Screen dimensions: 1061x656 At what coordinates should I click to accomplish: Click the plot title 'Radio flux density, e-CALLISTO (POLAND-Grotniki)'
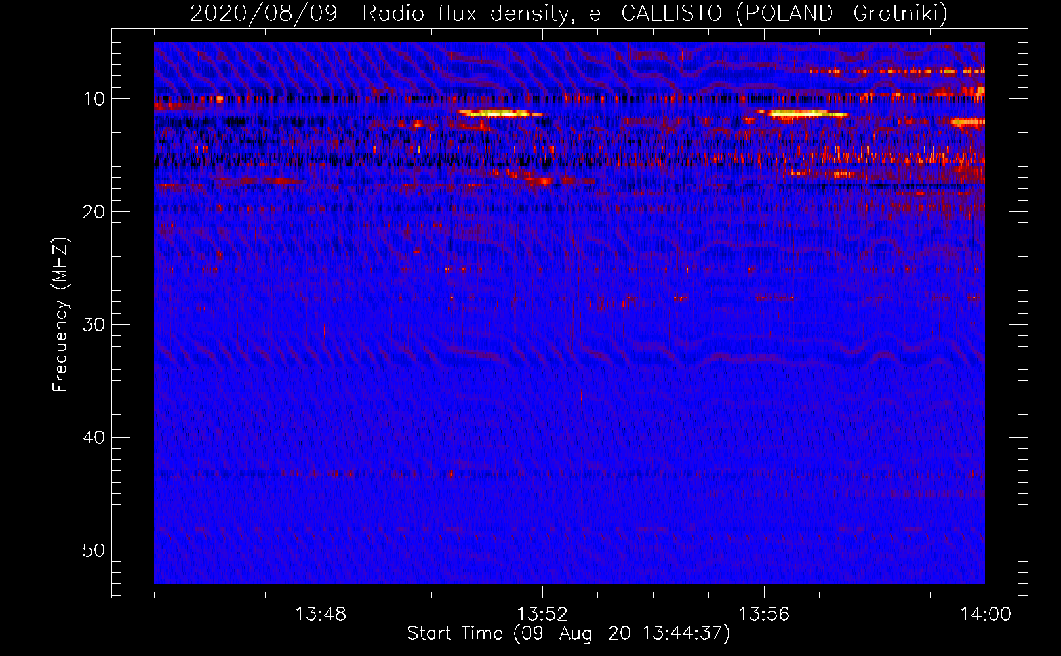coord(654,13)
